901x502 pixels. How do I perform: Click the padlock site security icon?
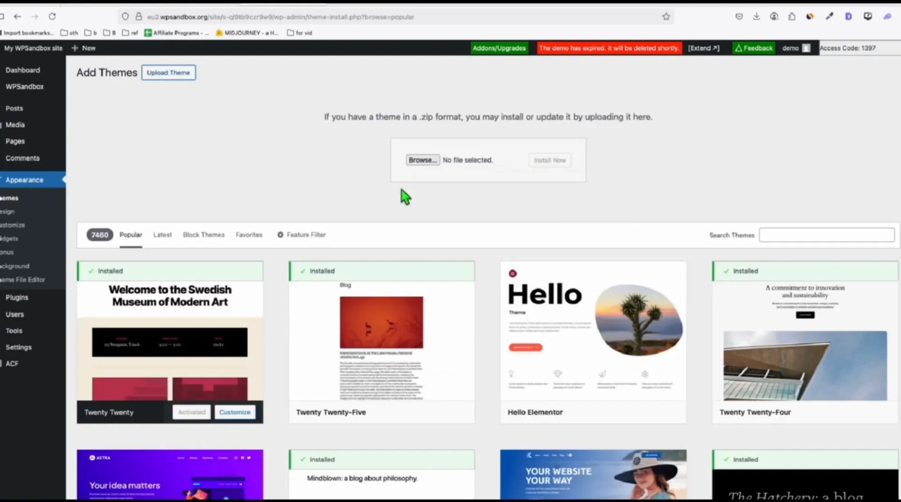(139, 17)
